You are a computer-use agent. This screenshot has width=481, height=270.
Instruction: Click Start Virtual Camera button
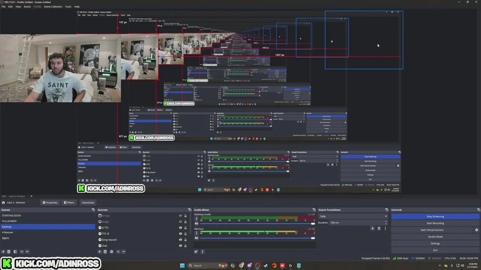(432, 230)
